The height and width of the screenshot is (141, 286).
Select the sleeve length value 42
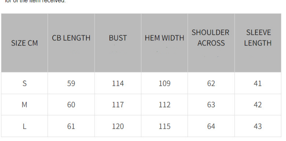(258, 105)
